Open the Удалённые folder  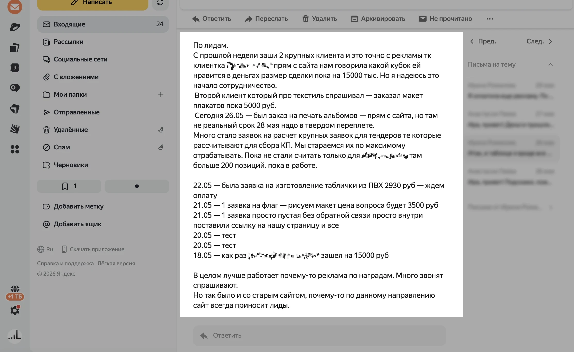[x=103, y=130]
